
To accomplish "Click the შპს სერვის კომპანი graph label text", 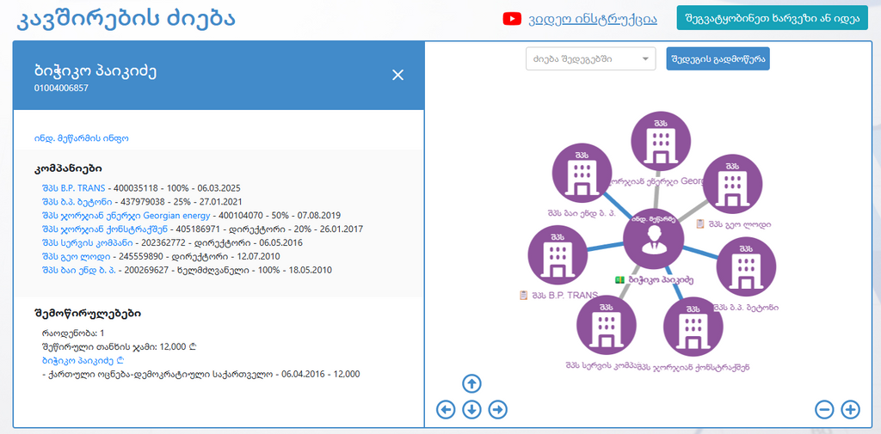I will [601, 365].
